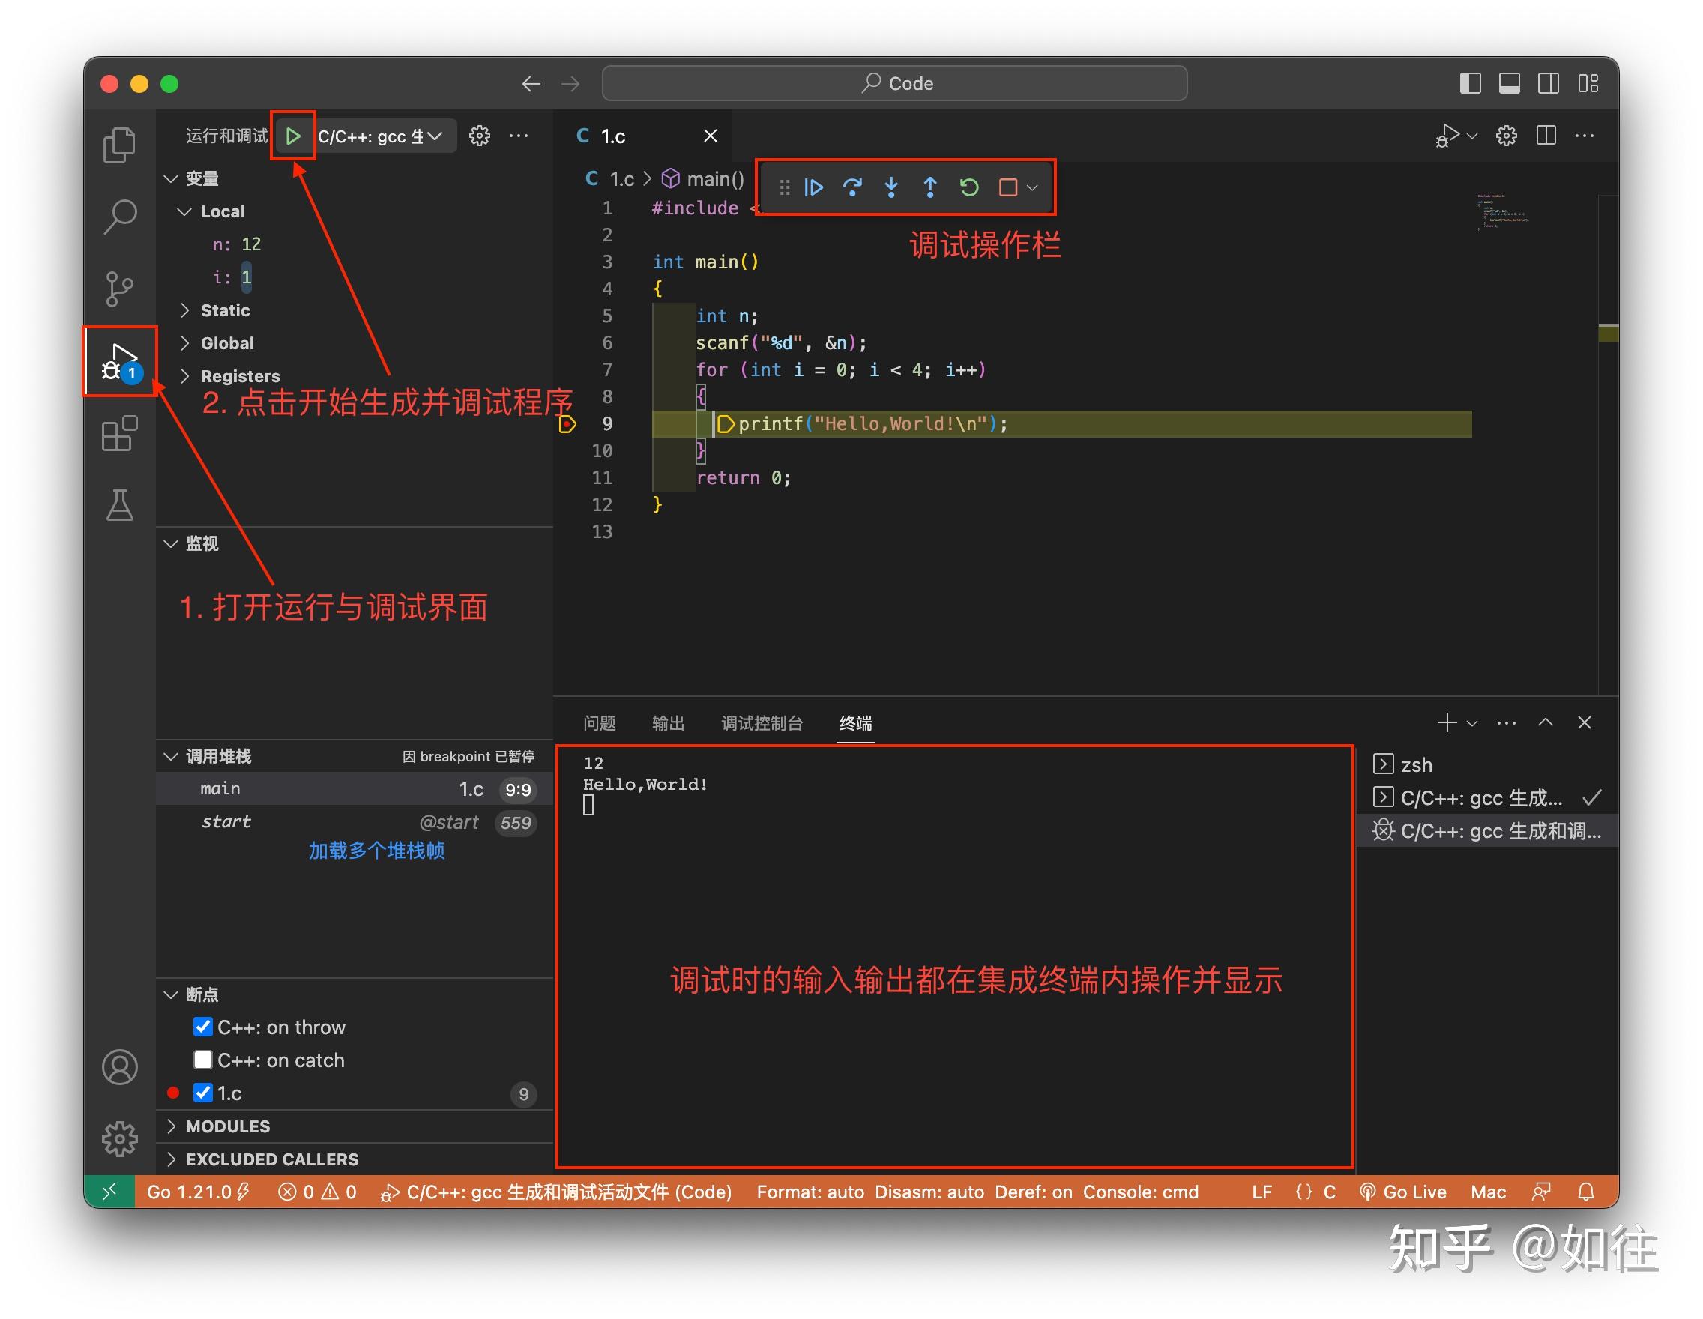Open the Search view in the activity bar
The width and height of the screenshot is (1703, 1319).
(x=120, y=216)
